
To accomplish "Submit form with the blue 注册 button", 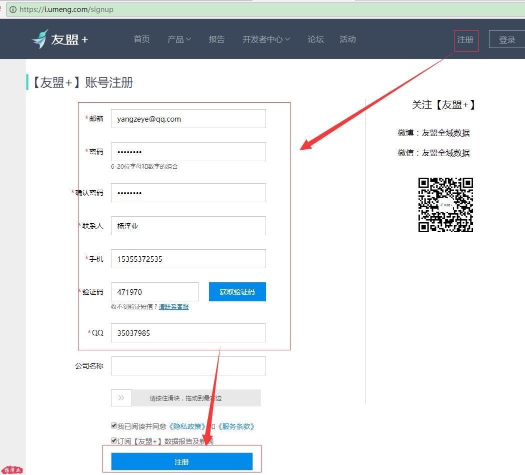I will pos(182,462).
